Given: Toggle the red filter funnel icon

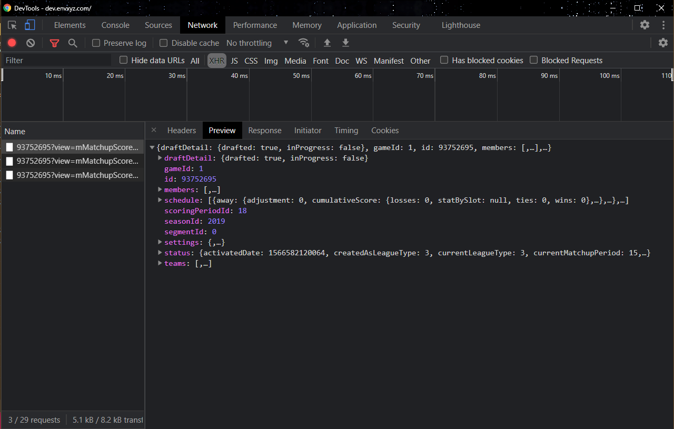Looking at the screenshot, I should [x=54, y=43].
